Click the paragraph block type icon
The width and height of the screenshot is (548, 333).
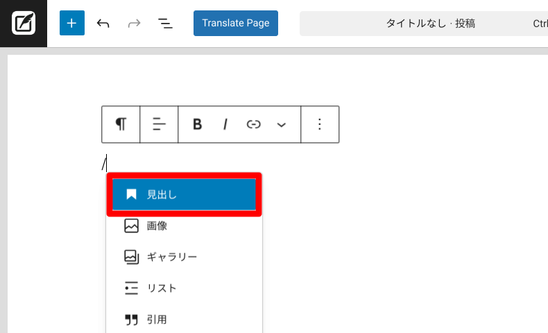coord(121,124)
